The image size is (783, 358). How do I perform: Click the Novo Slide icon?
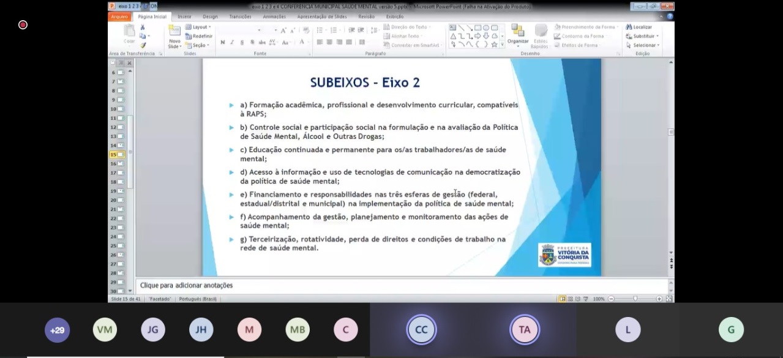click(x=174, y=35)
